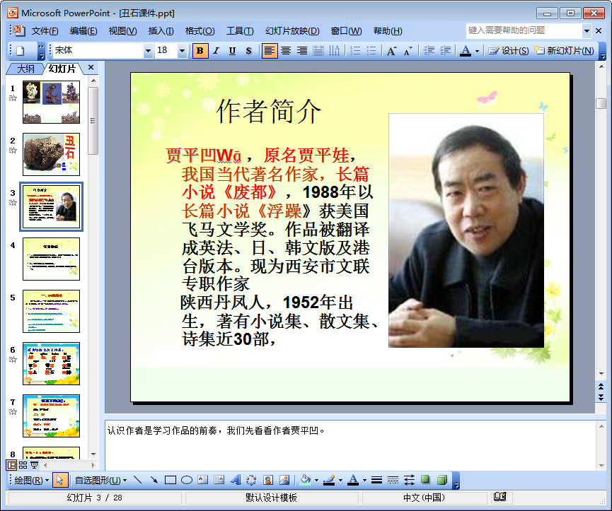The width and height of the screenshot is (612, 511).
Task: Select the Arrow drawing tool
Action: [154, 480]
